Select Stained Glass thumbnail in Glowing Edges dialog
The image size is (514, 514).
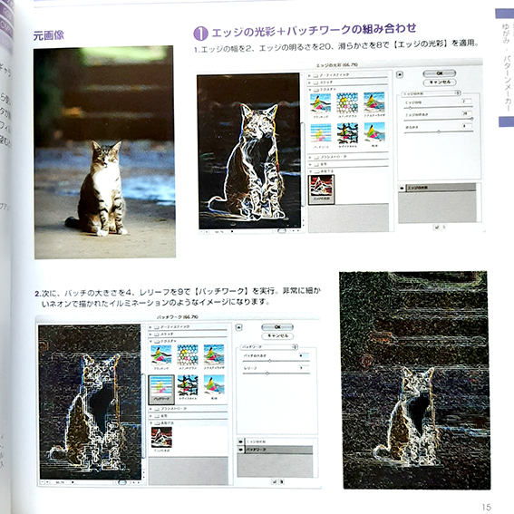click(x=347, y=102)
